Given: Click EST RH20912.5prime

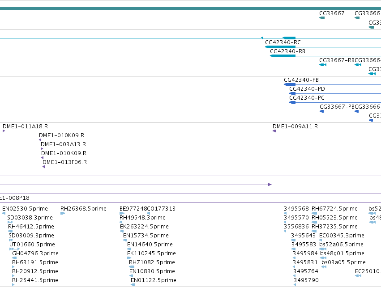Looking at the screenshot, I should point(35,271).
